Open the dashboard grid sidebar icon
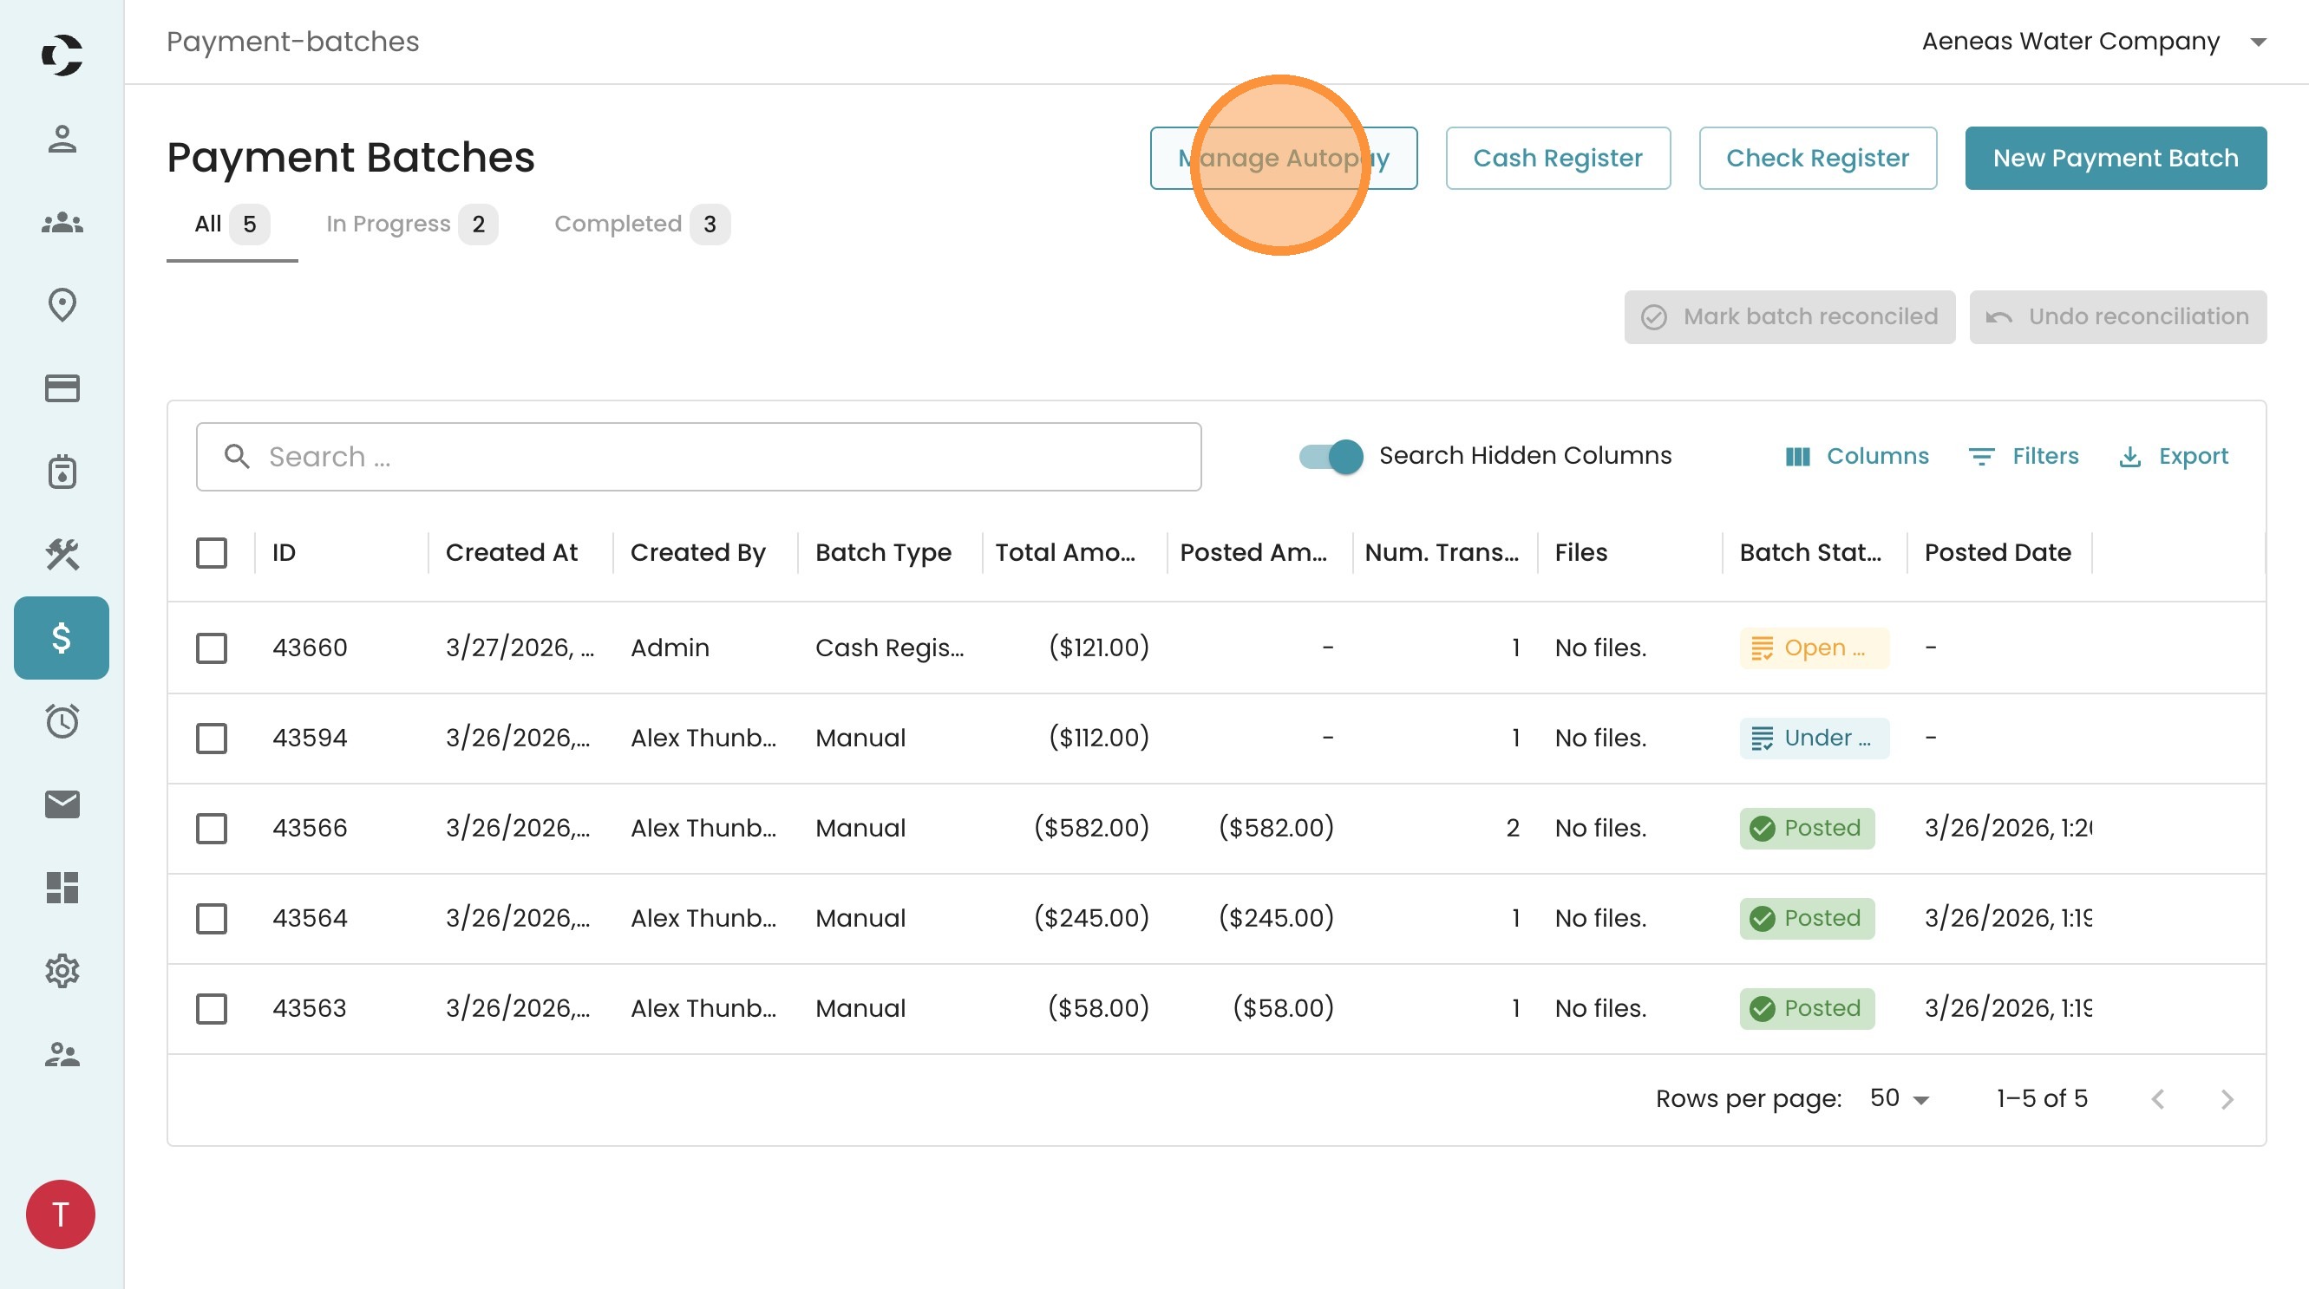Screen dimensions: 2309x1289 62,888
